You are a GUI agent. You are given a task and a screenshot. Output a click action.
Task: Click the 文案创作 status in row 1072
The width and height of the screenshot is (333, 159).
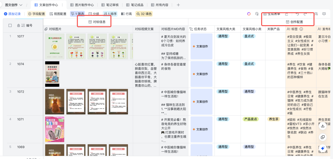[x=202, y=101]
